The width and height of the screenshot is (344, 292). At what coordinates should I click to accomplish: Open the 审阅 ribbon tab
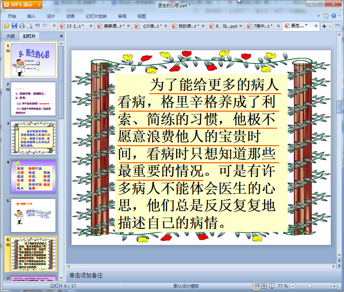(122, 16)
